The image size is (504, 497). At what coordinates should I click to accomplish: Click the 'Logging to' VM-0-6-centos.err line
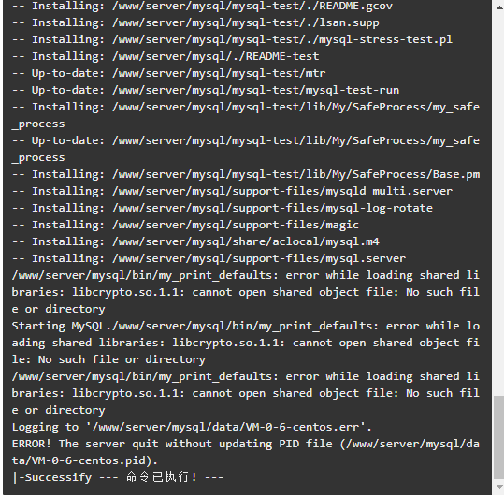point(192,427)
